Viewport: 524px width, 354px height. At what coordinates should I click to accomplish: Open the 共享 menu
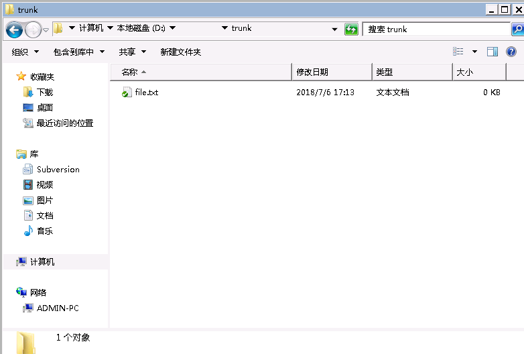tap(132, 52)
